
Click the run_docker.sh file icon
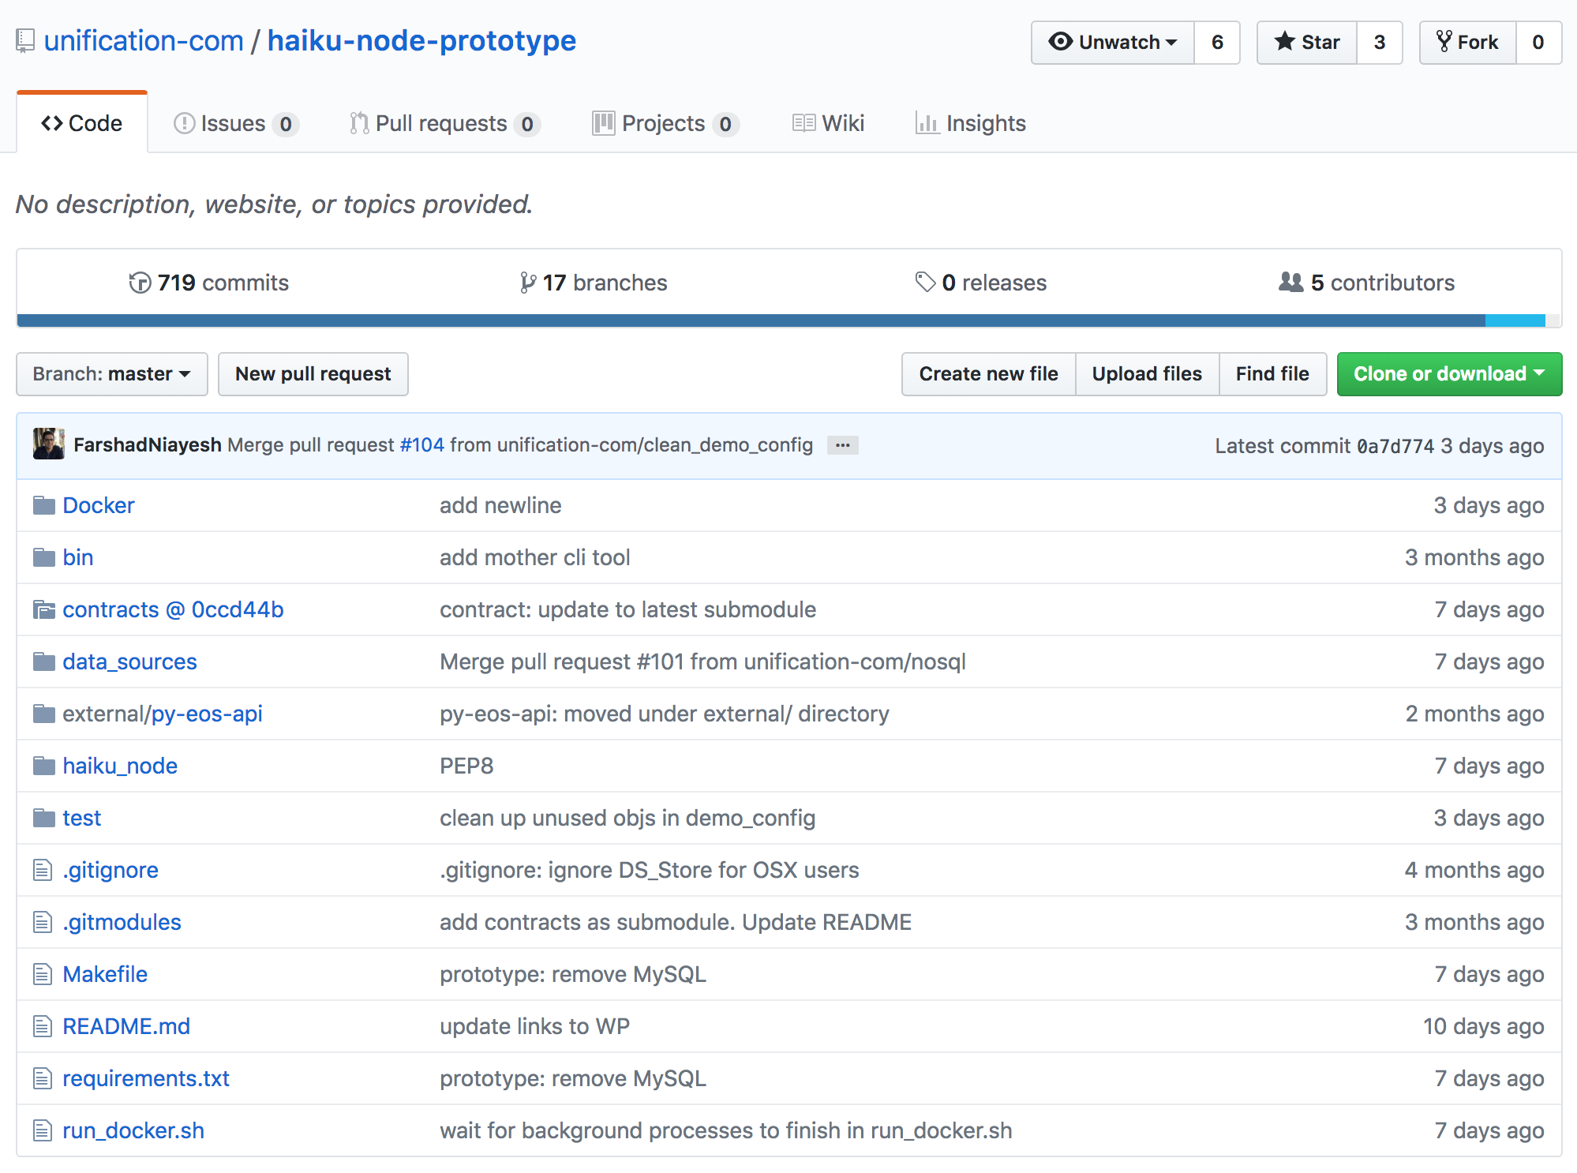point(43,1130)
